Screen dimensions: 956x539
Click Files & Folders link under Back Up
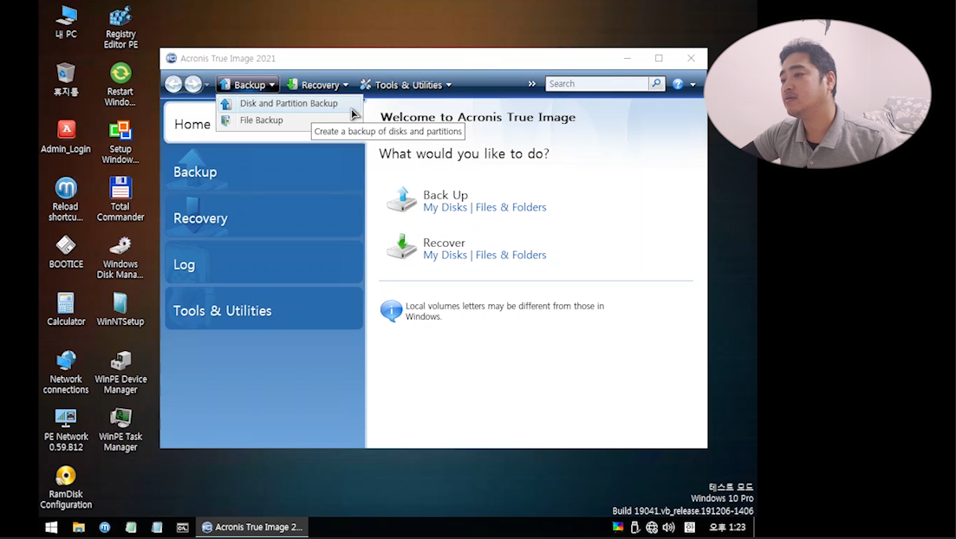(x=511, y=207)
